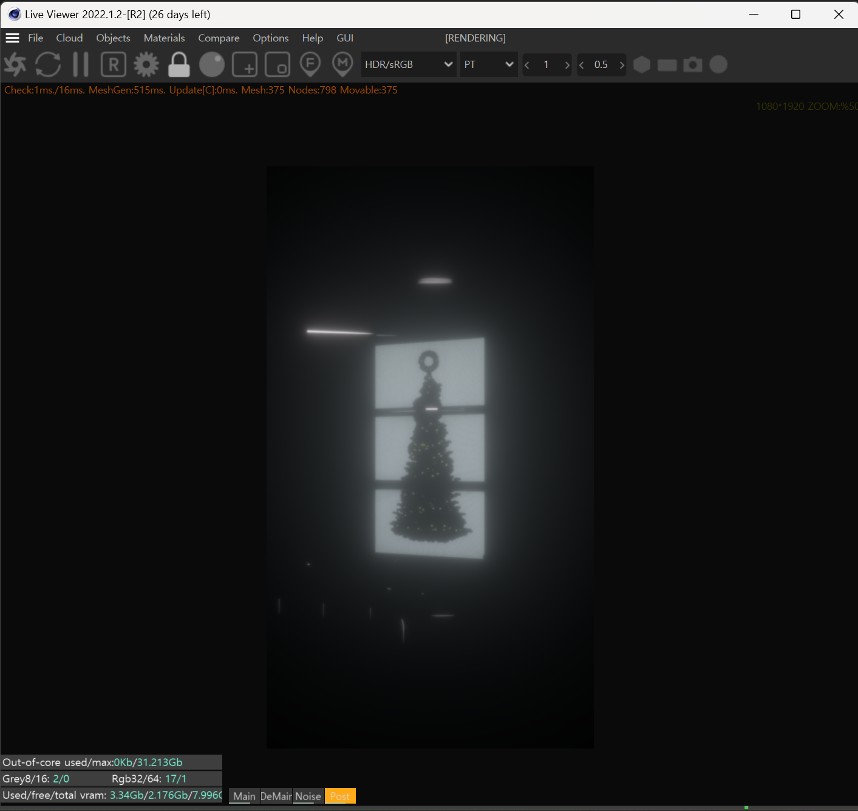Activate the render region plus icon
Viewport: 858px width, 811px height.
(245, 64)
